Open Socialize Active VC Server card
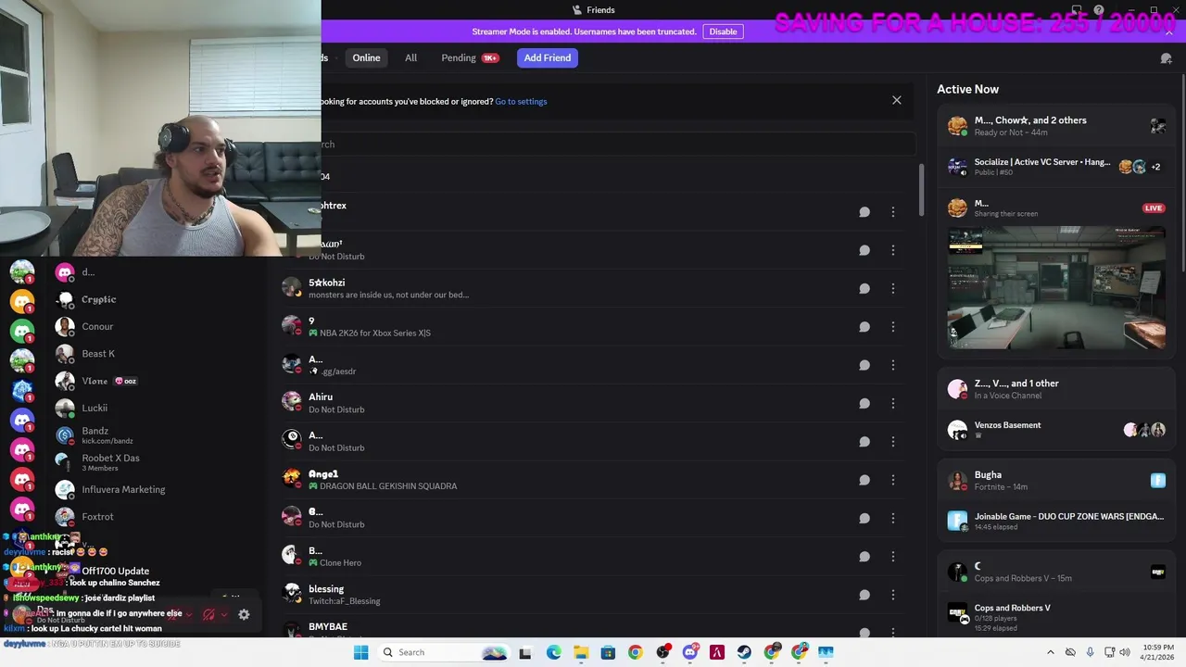Viewport: 1186px width, 667px height. 1056,167
